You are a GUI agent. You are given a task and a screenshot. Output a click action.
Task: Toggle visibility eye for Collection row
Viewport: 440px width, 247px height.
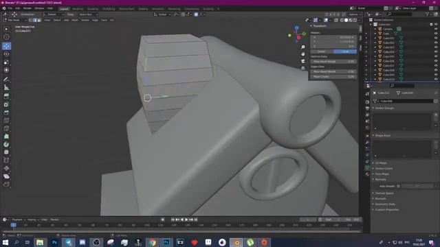tap(436, 25)
